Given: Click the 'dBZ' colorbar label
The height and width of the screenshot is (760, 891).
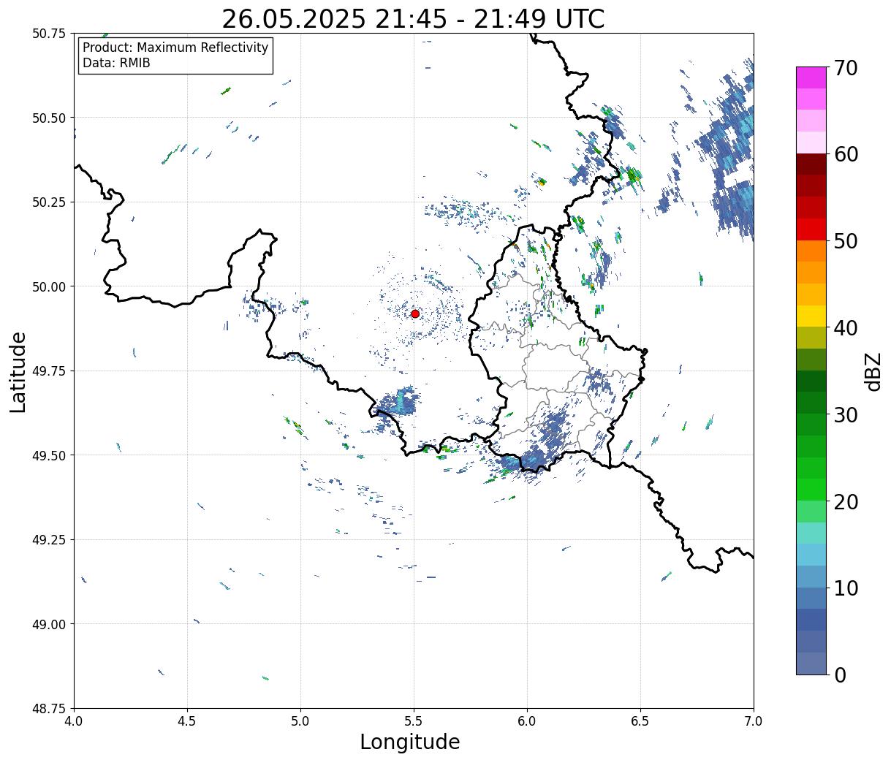Looking at the screenshot, I should point(873,371).
